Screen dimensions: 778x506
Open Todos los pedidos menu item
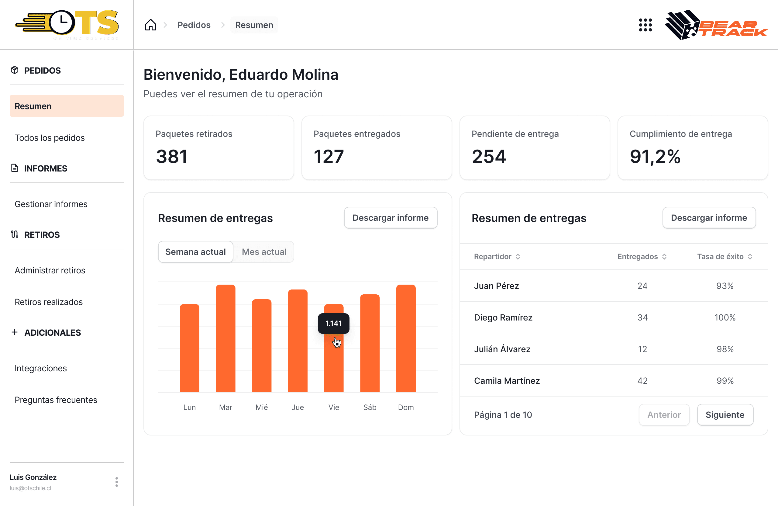click(50, 138)
